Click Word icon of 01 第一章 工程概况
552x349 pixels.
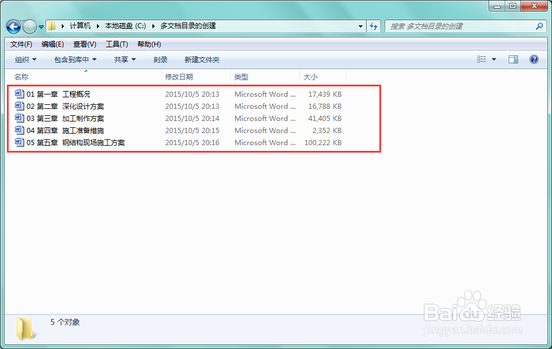pos(20,94)
